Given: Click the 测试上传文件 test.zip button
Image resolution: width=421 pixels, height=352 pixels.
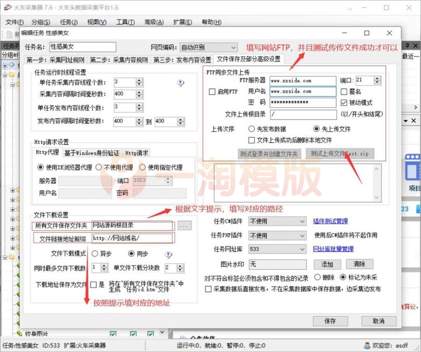Looking at the screenshot, I should coord(340,154).
